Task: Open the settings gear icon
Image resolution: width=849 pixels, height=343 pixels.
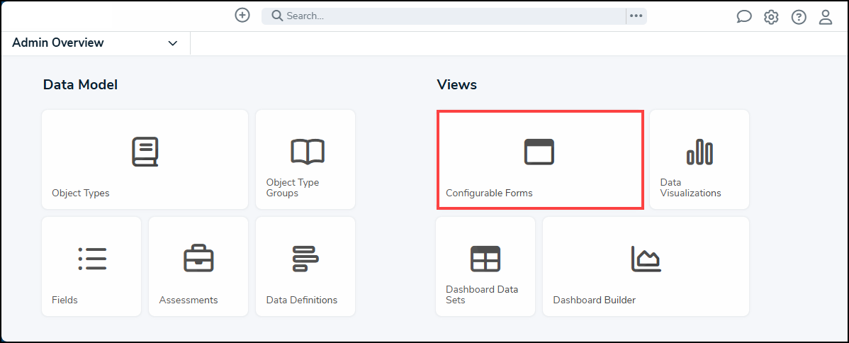Action: pyautogui.click(x=771, y=17)
